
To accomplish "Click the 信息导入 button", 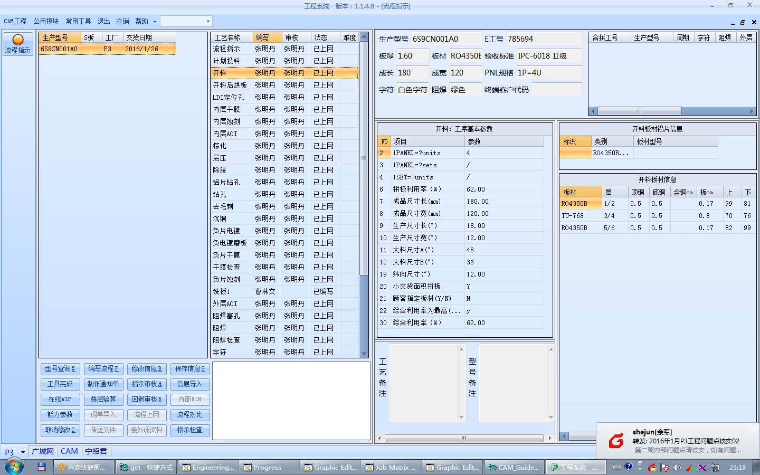I will coord(190,384).
